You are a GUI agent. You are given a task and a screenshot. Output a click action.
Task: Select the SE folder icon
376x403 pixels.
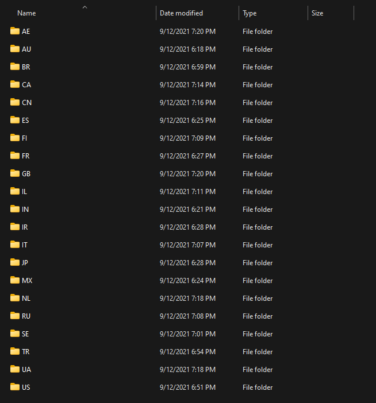(15, 334)
